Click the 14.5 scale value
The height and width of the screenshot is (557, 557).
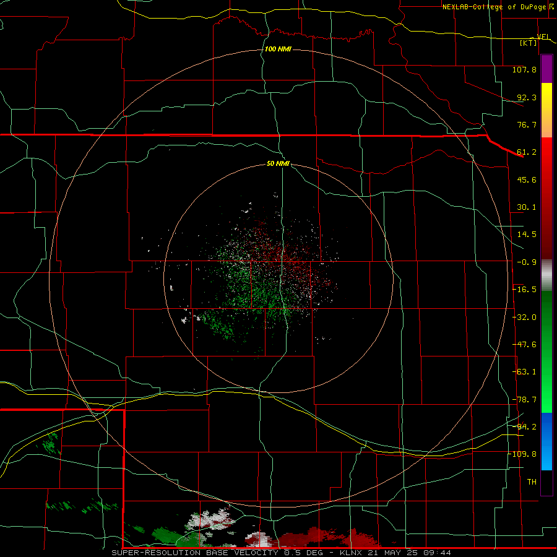click(x=527, y=235)
